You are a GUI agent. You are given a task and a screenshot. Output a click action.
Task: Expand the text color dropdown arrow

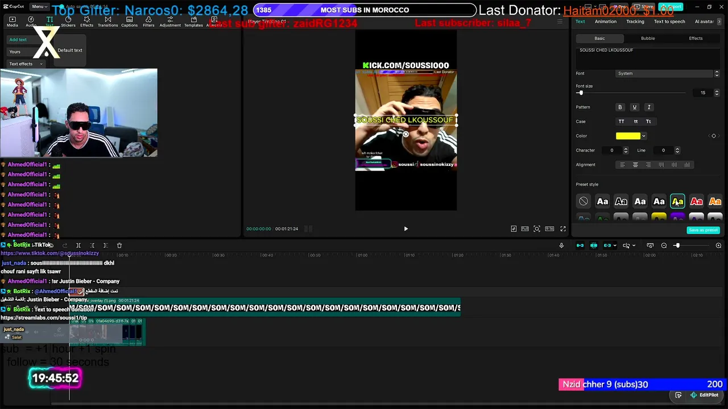pyautogui.click(x=644, y=136)
